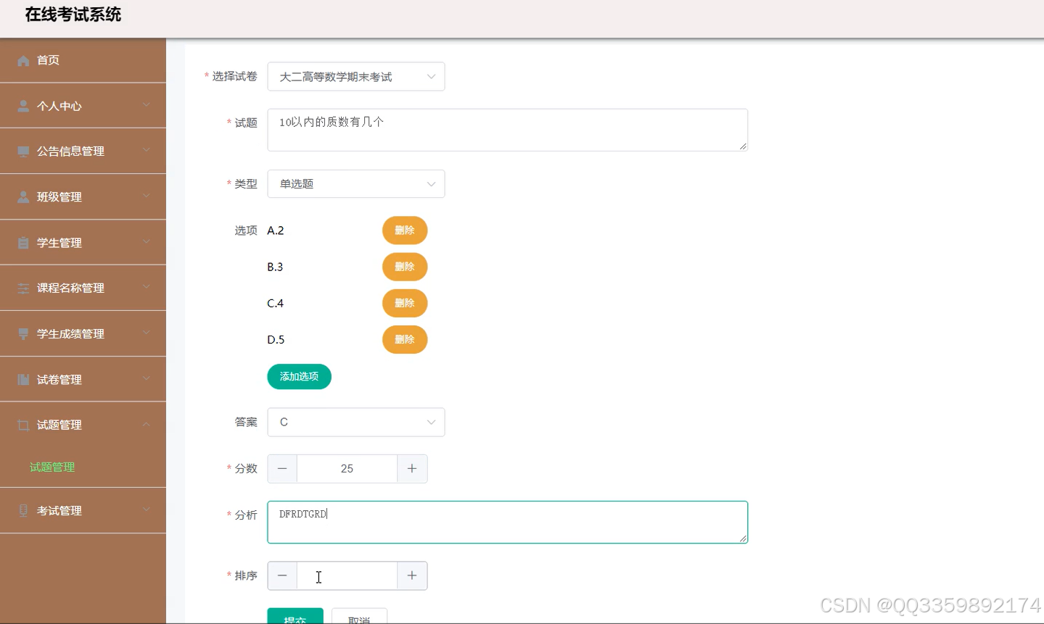Expand 学生管理 with its chevron arrow
Image resolution: width=1044 pixels, height=624 pixels.
pyautogui.click(x=147, y=242)
